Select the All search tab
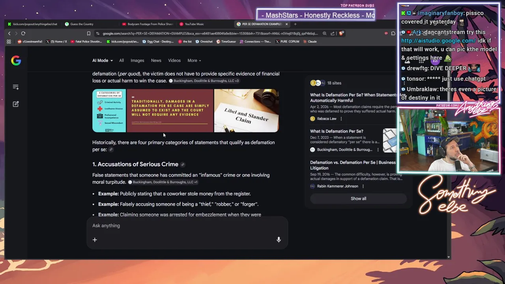The height and width of the screenshot is (284, 505). [122, 60]
